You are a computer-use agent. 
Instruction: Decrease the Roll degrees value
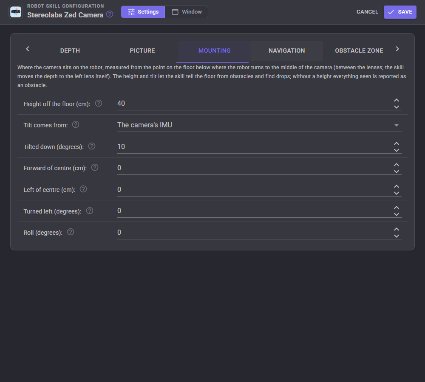(396, 236)
